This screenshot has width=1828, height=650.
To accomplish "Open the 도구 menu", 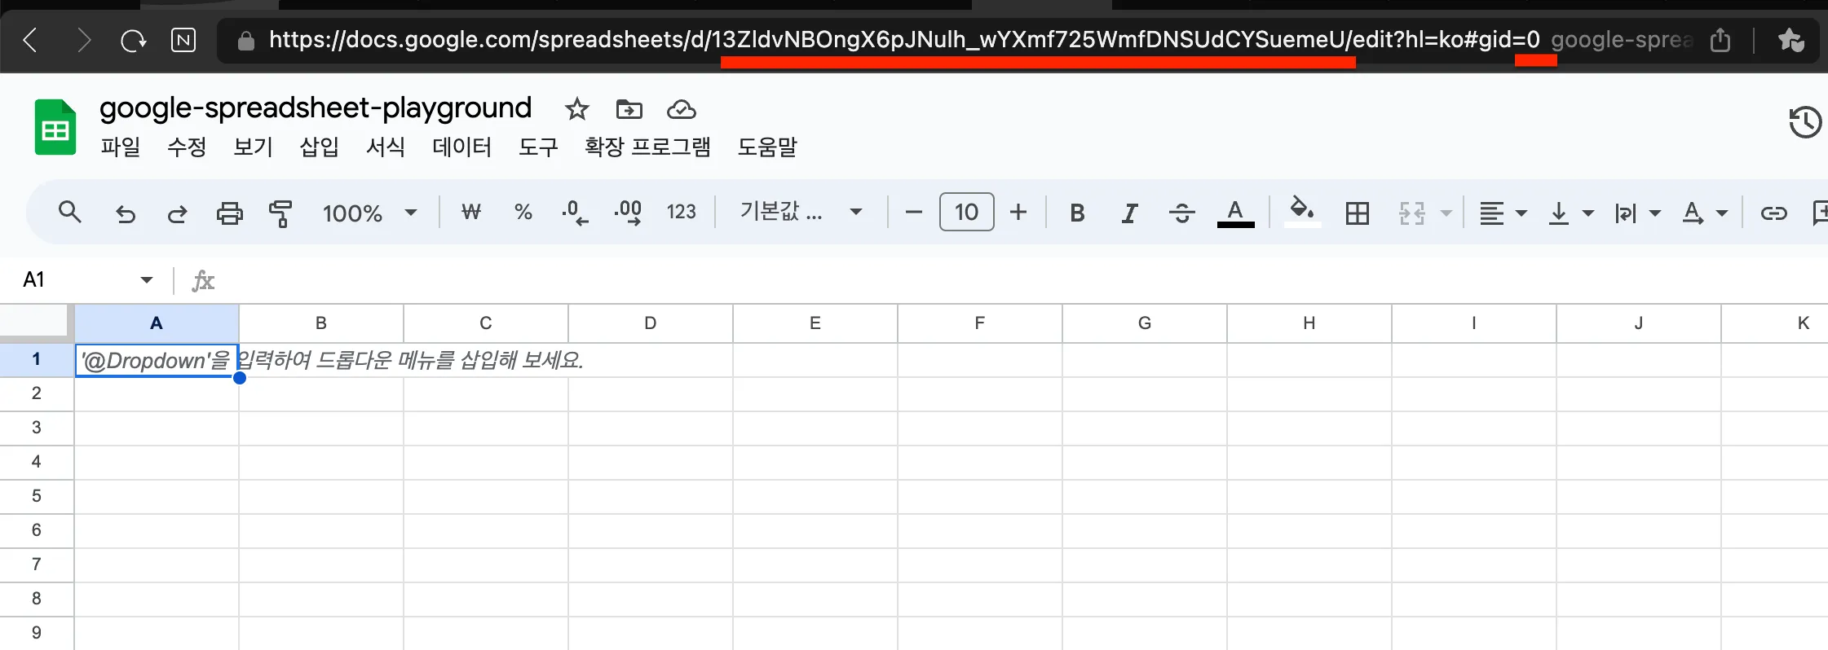I will [538, 147].
